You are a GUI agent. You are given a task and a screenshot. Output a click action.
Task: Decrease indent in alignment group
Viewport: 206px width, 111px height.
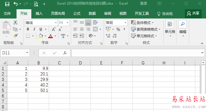point(75,36)
